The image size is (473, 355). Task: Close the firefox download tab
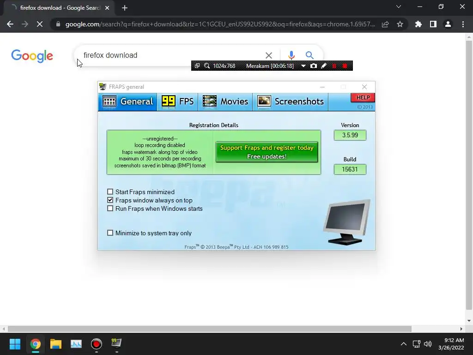(x=107, y=8)
